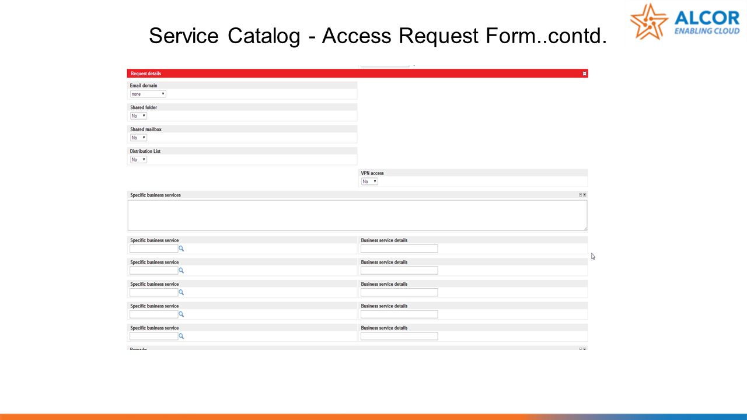Open lookup for third Specific business service

pyautogui.click(x=181, y=292)
